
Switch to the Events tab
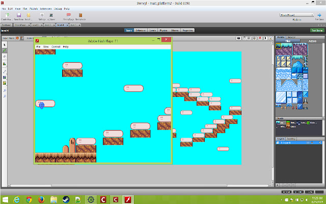click(x=152, y=31)
